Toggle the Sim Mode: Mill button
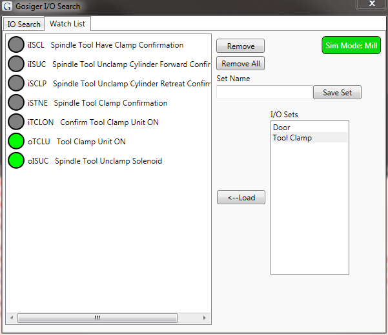The height and width of the screenshot is (335, 388). tap(351, 46)
